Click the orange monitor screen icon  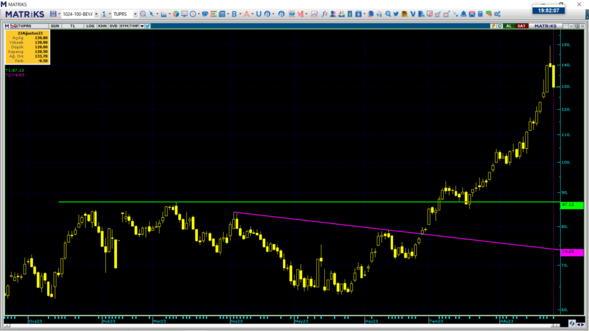184,14
